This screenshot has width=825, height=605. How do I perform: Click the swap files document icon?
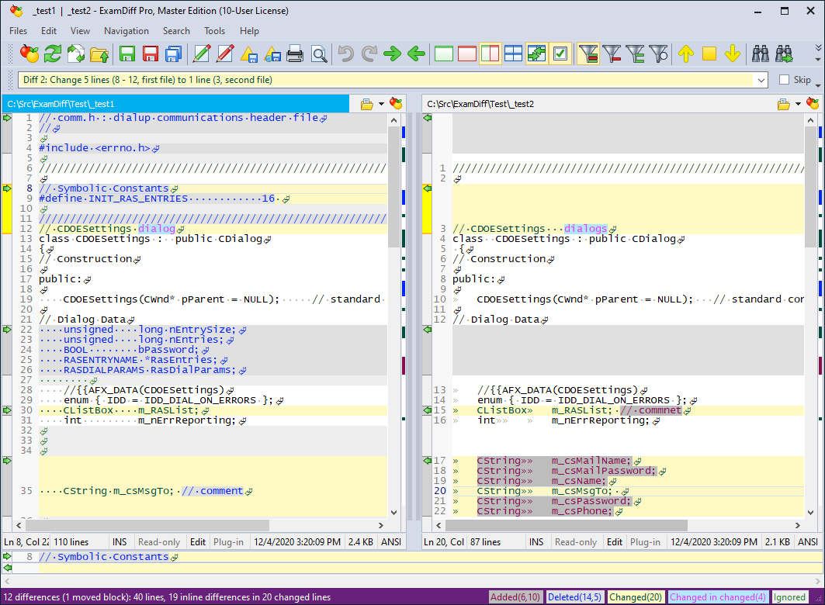[x=76, y=54]
